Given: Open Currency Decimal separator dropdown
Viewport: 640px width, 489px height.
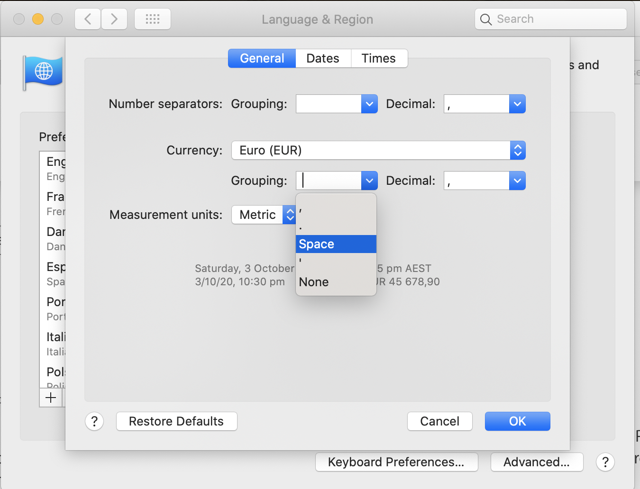Looking at the screenshot, I should click(517, 181).
